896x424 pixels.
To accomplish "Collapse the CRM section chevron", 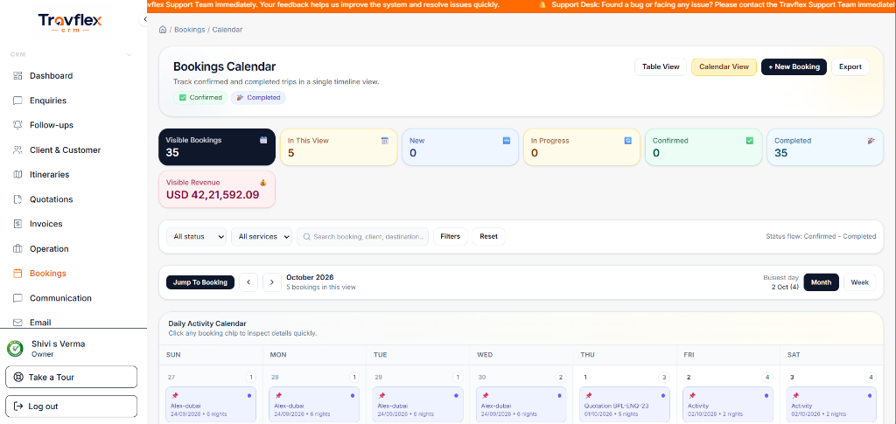I will point(129,55).
